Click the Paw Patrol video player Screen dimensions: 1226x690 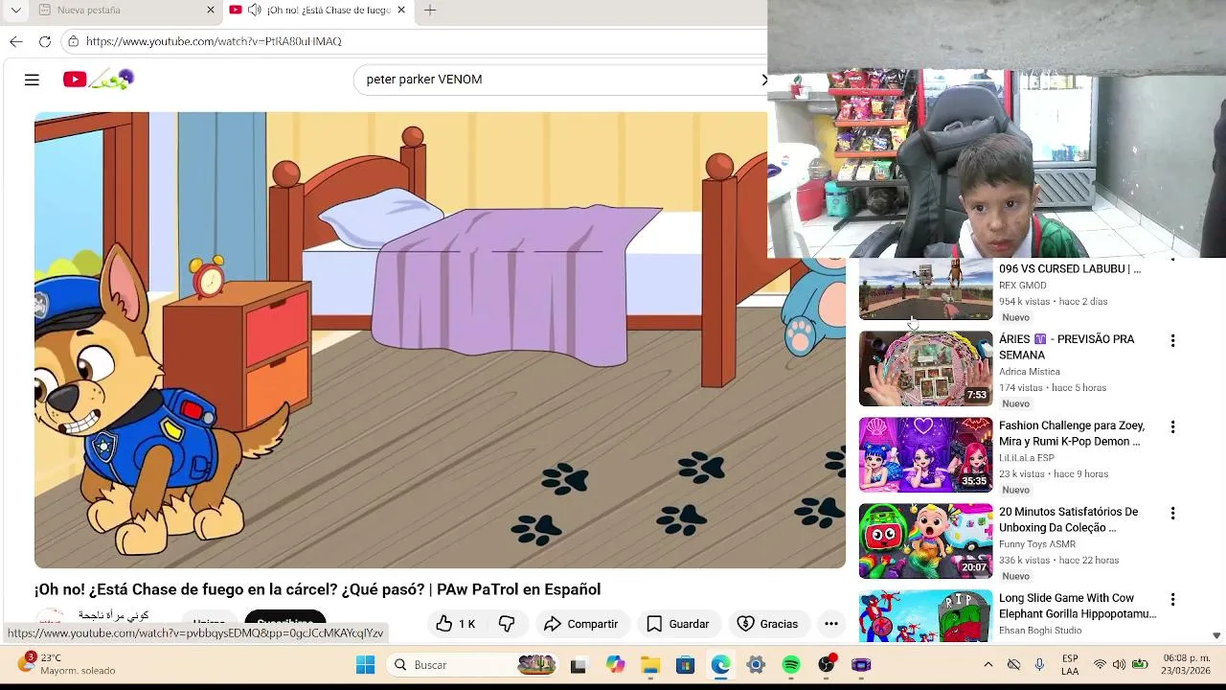(x=440, y=340)
